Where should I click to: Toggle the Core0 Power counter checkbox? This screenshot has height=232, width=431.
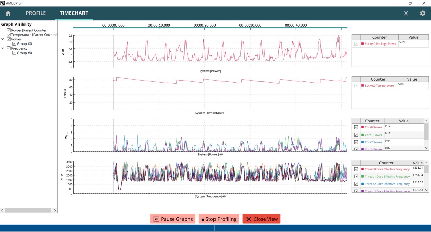[x=356, y=127]
